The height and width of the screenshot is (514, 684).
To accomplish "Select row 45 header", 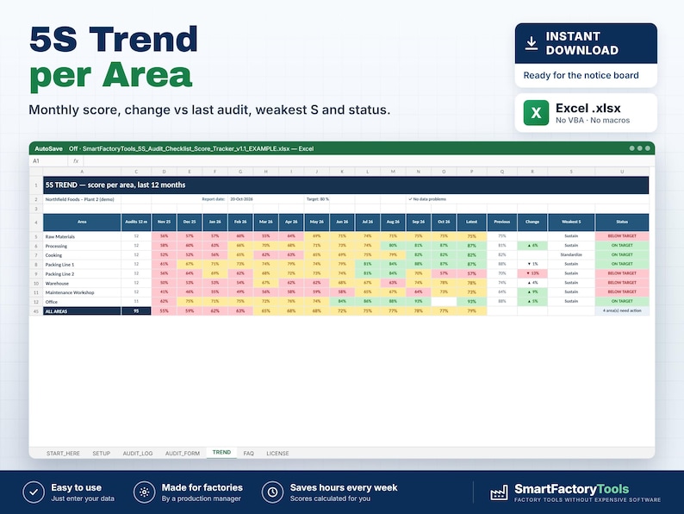I will [36, 311].
